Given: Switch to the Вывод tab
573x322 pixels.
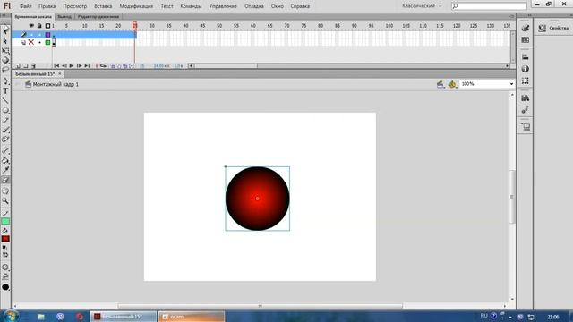Looking at the screenshot, I should point(64,16).
